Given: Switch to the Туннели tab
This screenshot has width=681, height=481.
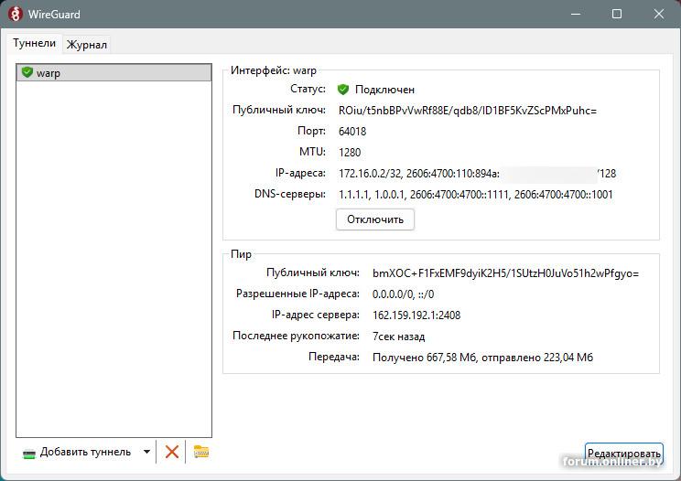Looking at the screenshot, I should tap(34, 43).
